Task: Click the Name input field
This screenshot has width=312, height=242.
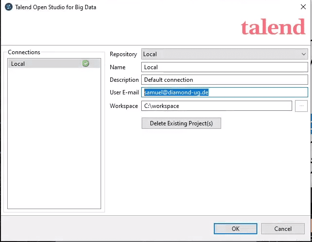Action: (224, 67)
